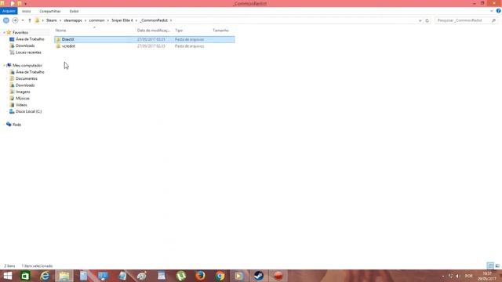Refresh the current folder view
The width and height of the screenshot is (502, 282).
(x=427, y=20)
